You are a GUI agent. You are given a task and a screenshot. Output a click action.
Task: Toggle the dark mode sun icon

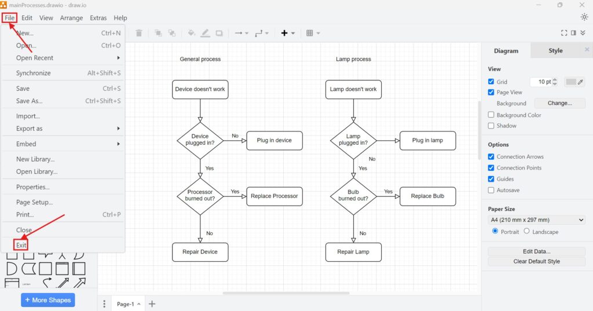click(584, 17)
